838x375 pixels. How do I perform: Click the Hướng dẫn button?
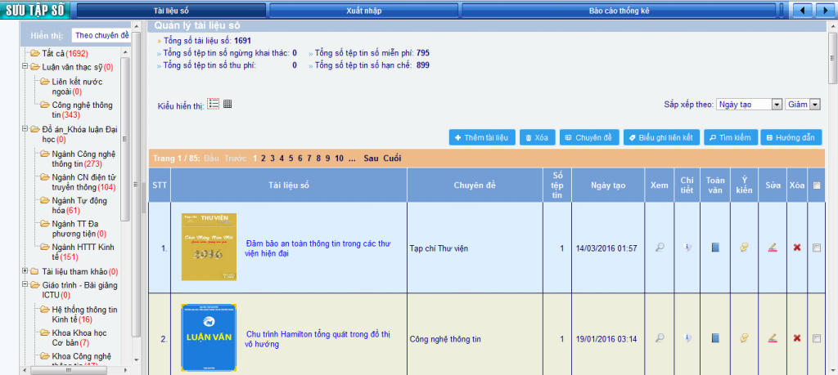point(791,137)
